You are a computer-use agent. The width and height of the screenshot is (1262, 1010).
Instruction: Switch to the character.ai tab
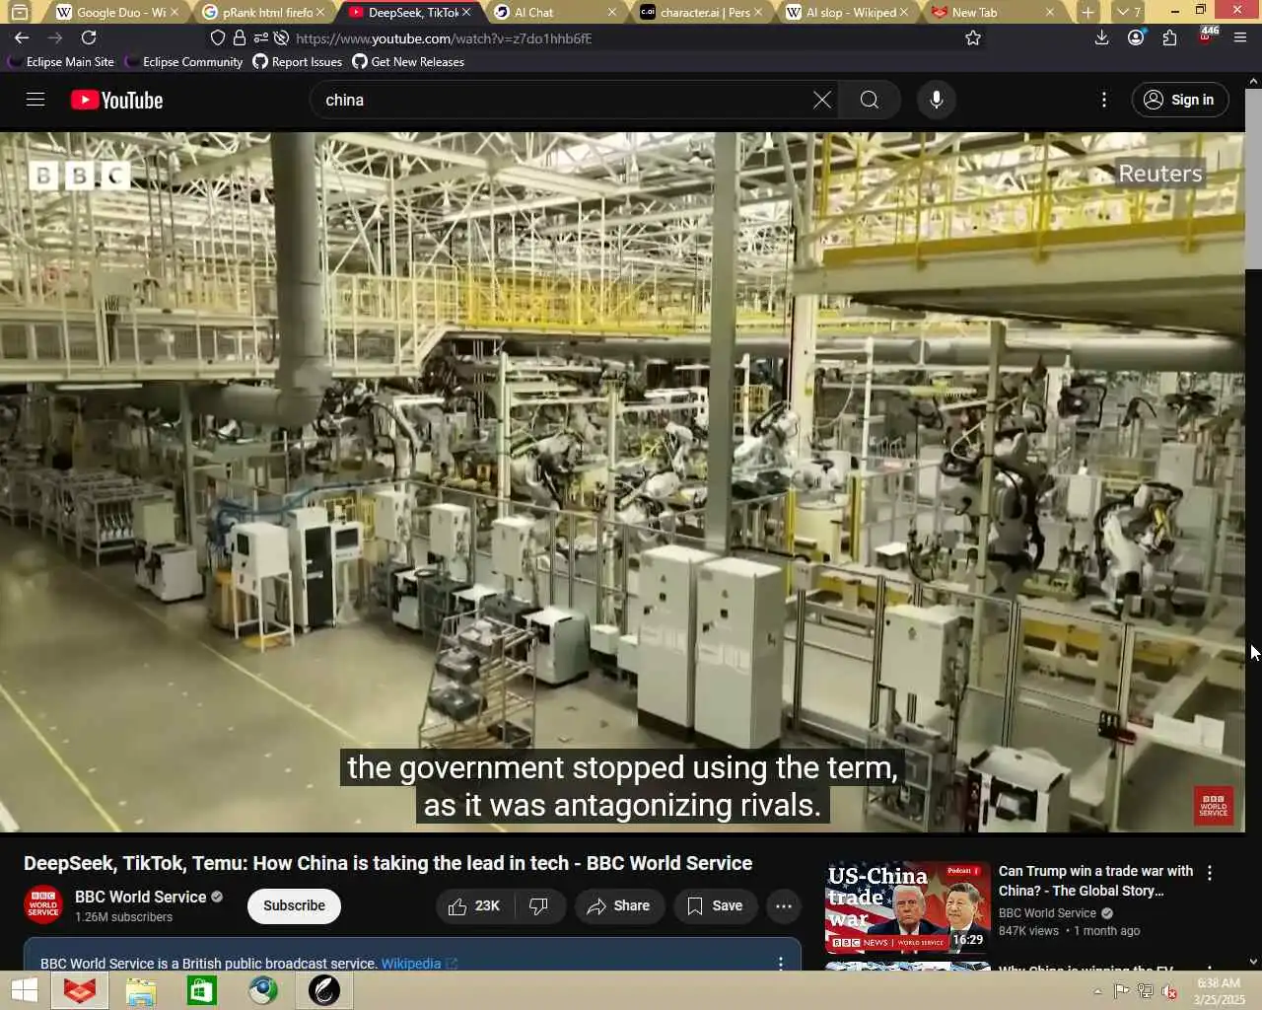tap(701, 12)
